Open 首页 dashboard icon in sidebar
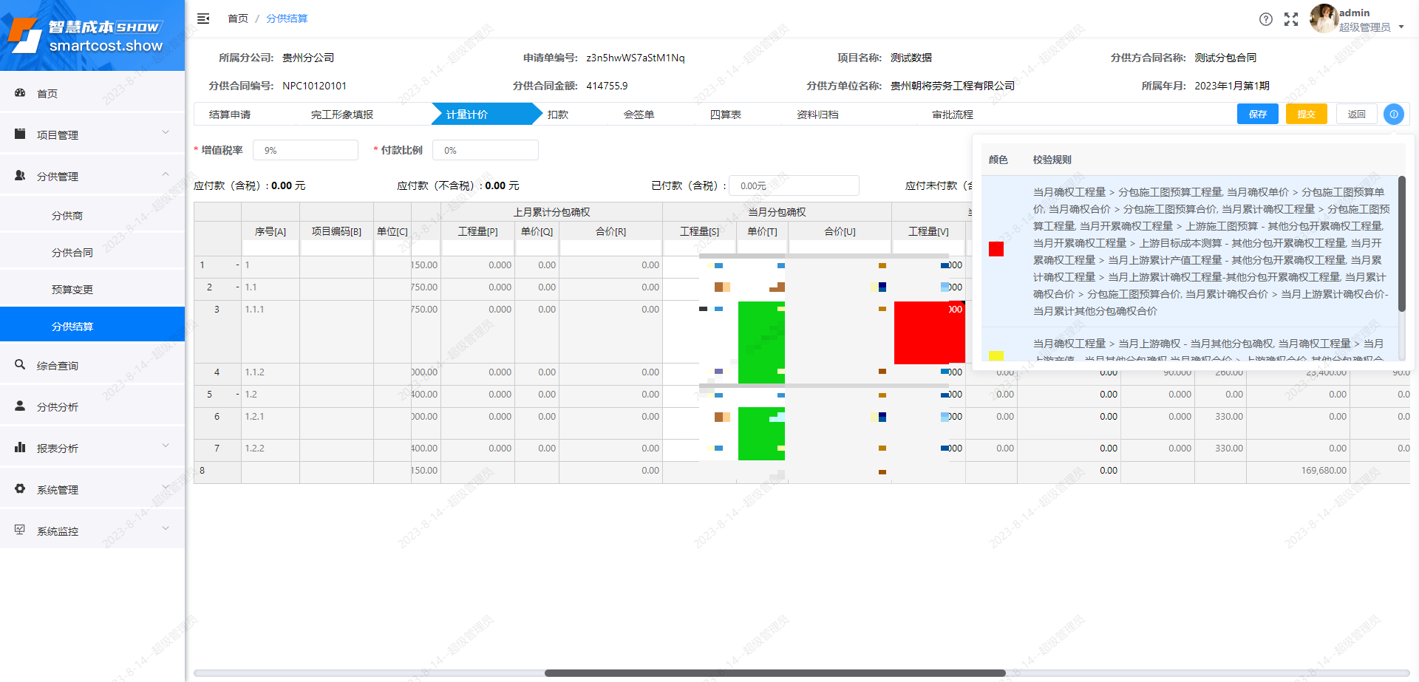The image size is (1419, 682). [21, 93]
